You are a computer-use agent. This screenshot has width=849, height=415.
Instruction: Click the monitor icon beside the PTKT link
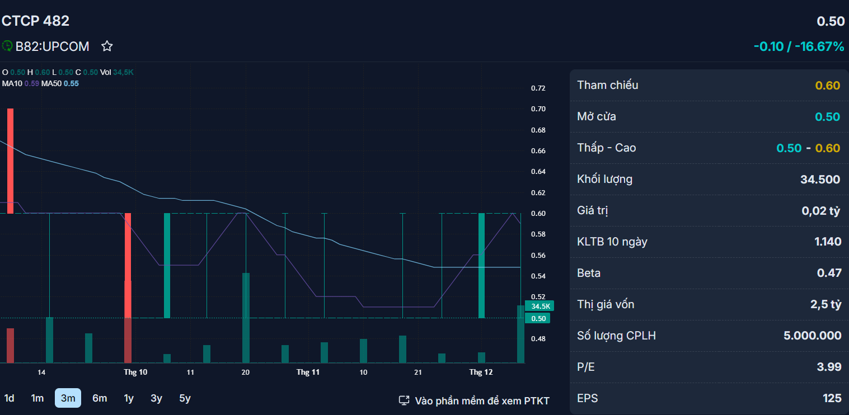click(x=404, y=400)
